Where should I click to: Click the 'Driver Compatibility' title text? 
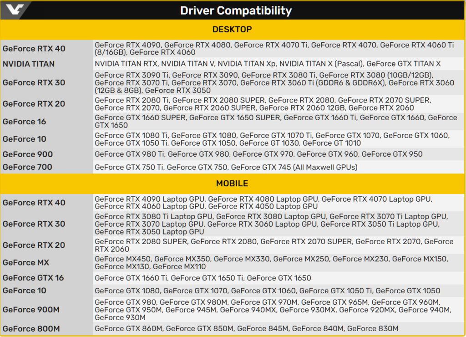(236, 11)
